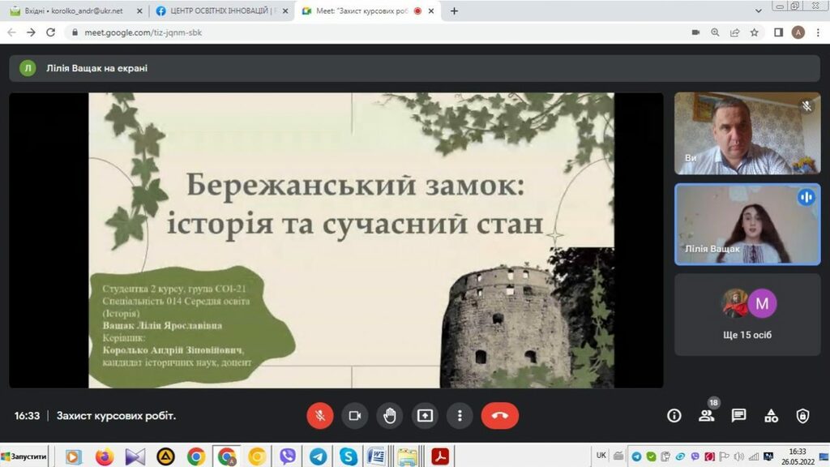830x467 pixels.
Task: Open the Activities panel icon
Action: coord(771,416)
